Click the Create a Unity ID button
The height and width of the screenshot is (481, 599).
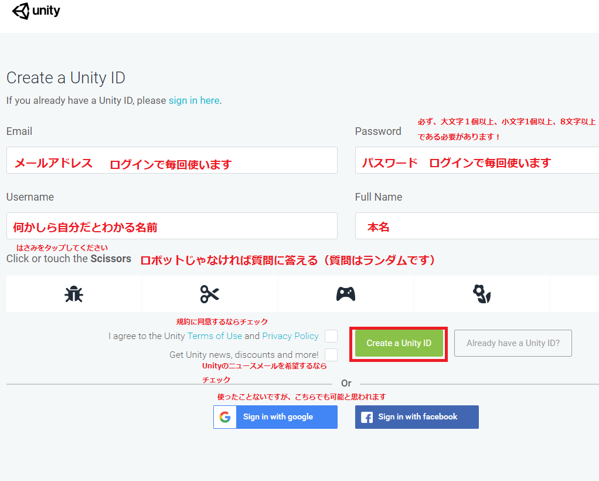point(399,343)
